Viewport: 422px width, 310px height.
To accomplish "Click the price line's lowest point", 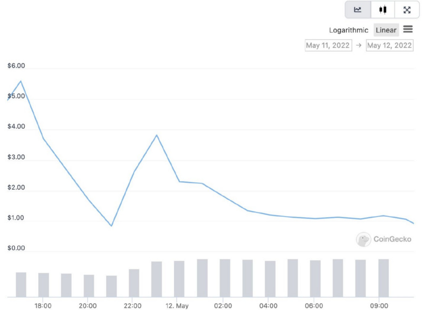I will [111, 226].
